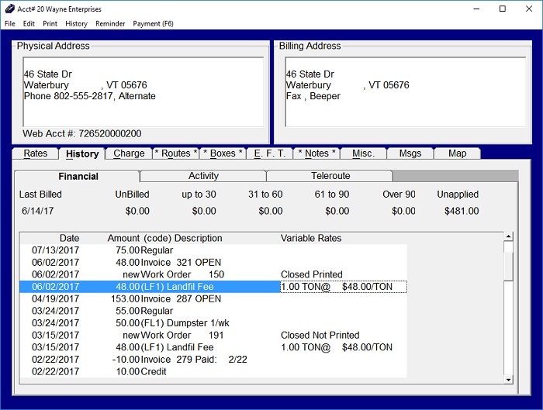Screen dimensions: 543x410
Task: Click the app icon in the title bar
Action: tap(9, 9)
